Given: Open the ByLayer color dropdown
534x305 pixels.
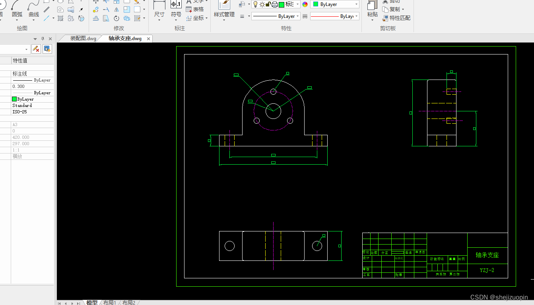Looking at the screenshot, I should pyautogui.click(x=335, y=4).
